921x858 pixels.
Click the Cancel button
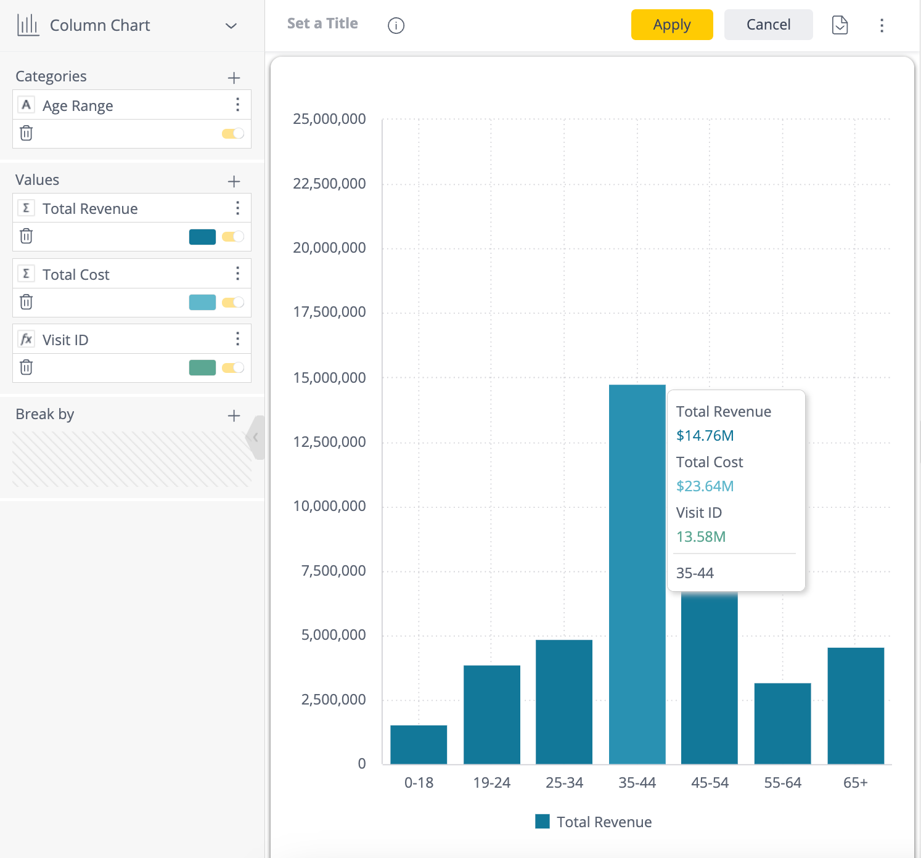[x=768, y=25]
